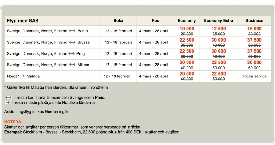
Task: Click the Milano Economy Extra 22 500 price
Action: (x=219, y=63)
